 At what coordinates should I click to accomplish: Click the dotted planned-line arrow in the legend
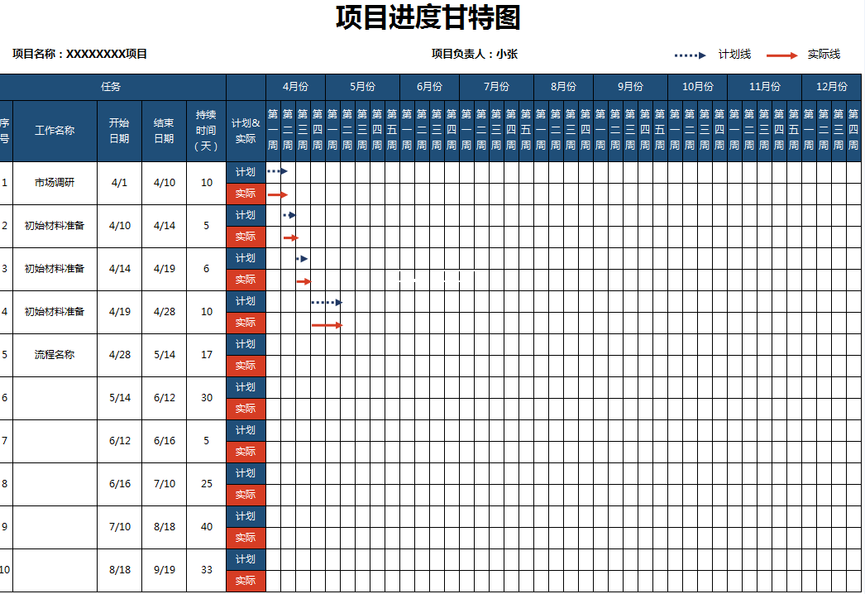[691, 55]
